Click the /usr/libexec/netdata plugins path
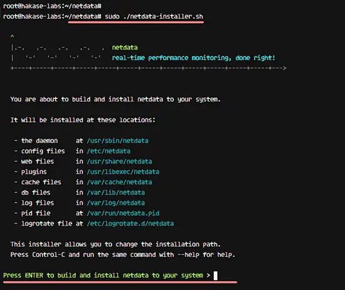Screen dimensions: 345x290 pos(123,172)
